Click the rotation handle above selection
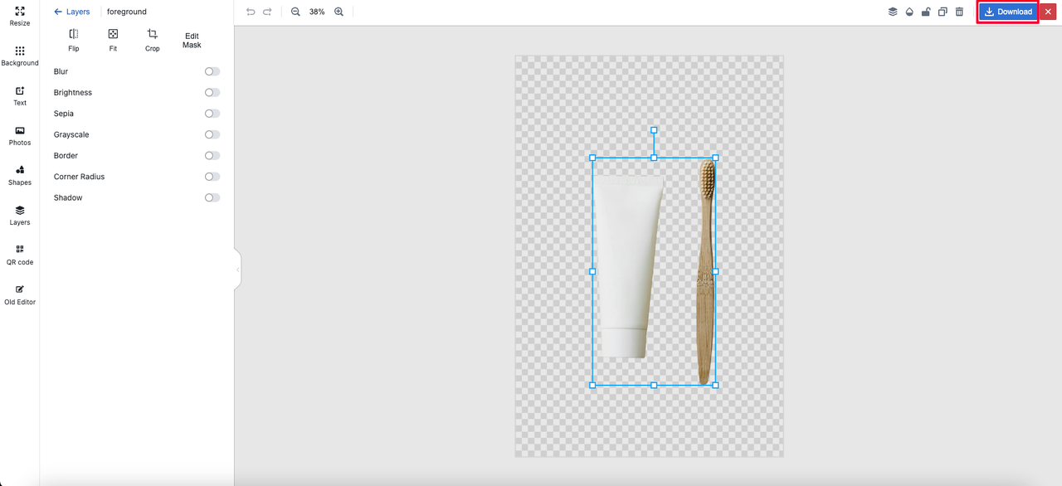 click(654, 130)
